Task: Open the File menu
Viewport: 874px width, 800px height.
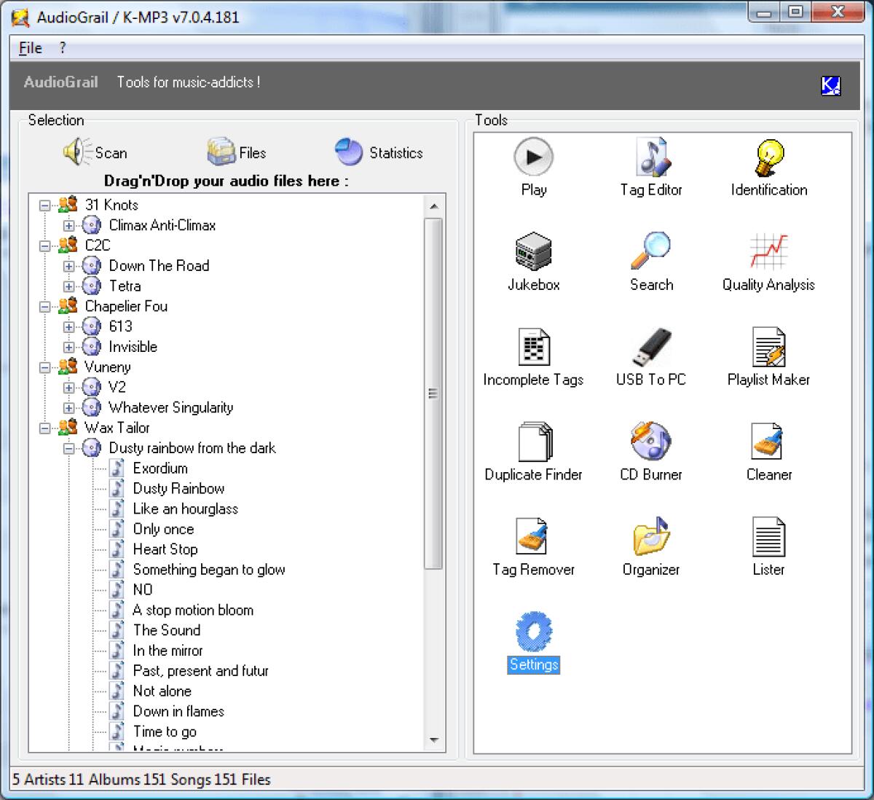Action: click(29, 47)
